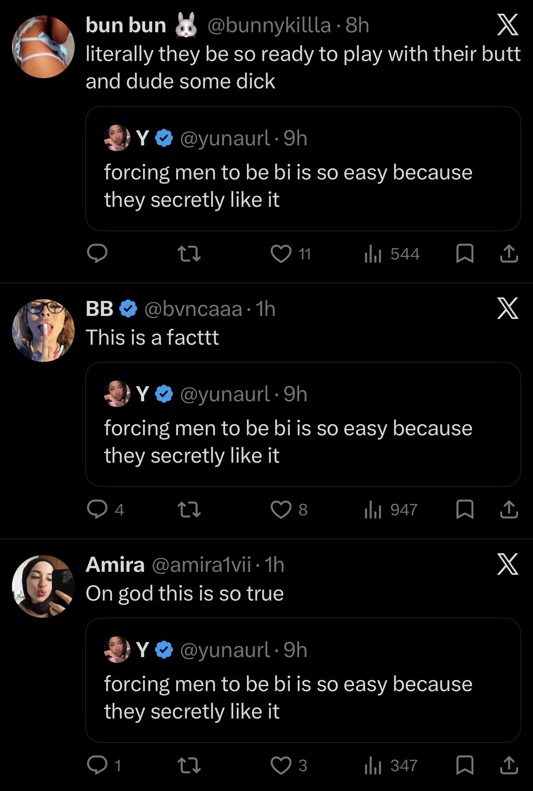Click the X logo on BB's post
Image resolution: width=533 pixels, height=791 pixels.
507,308
